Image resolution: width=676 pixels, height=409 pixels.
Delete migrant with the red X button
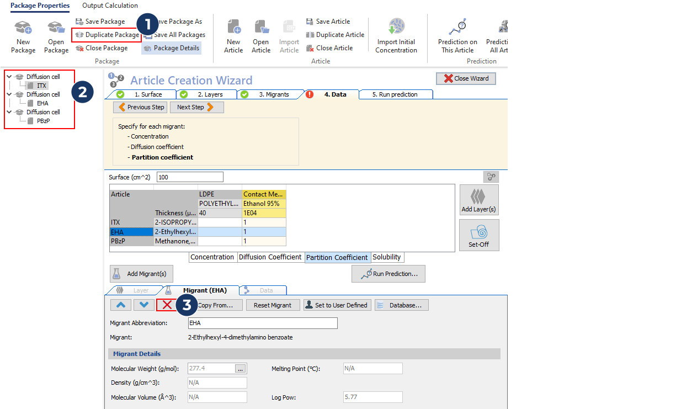point(167,305)
